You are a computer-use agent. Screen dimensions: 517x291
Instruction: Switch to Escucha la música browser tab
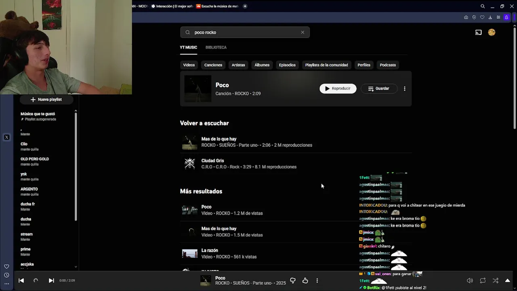tap(217, 6)
